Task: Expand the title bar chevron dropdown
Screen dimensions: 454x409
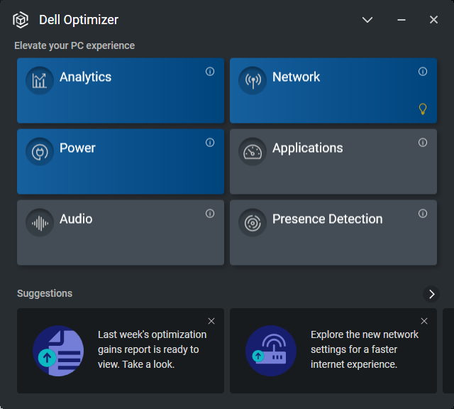Action: pos(367,20)
